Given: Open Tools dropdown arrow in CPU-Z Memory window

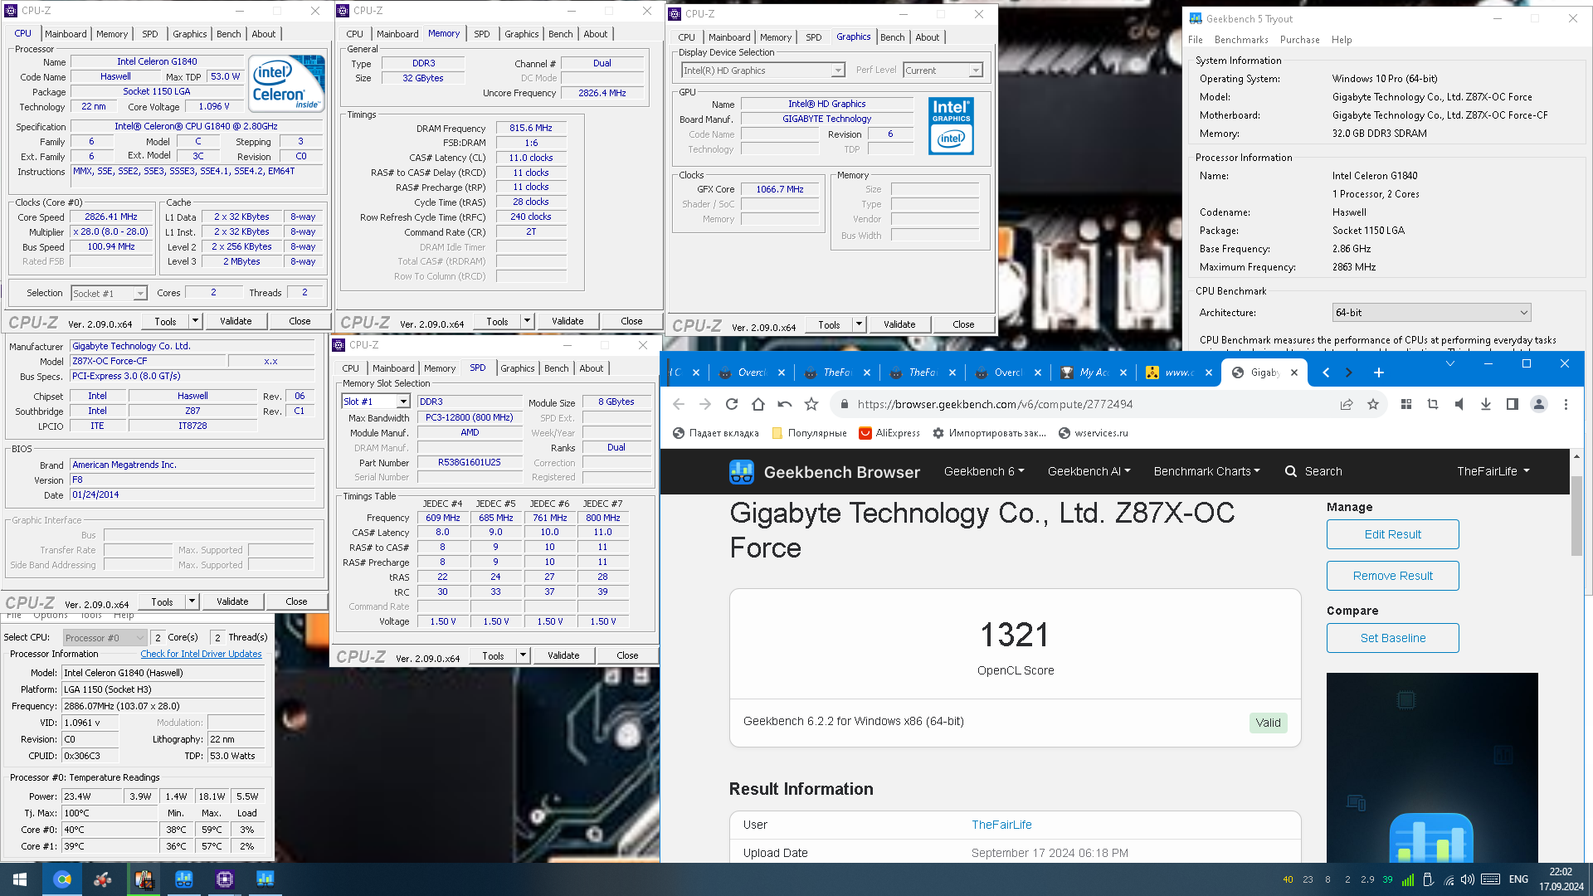Looking at the screenshot, I should 527,321.
